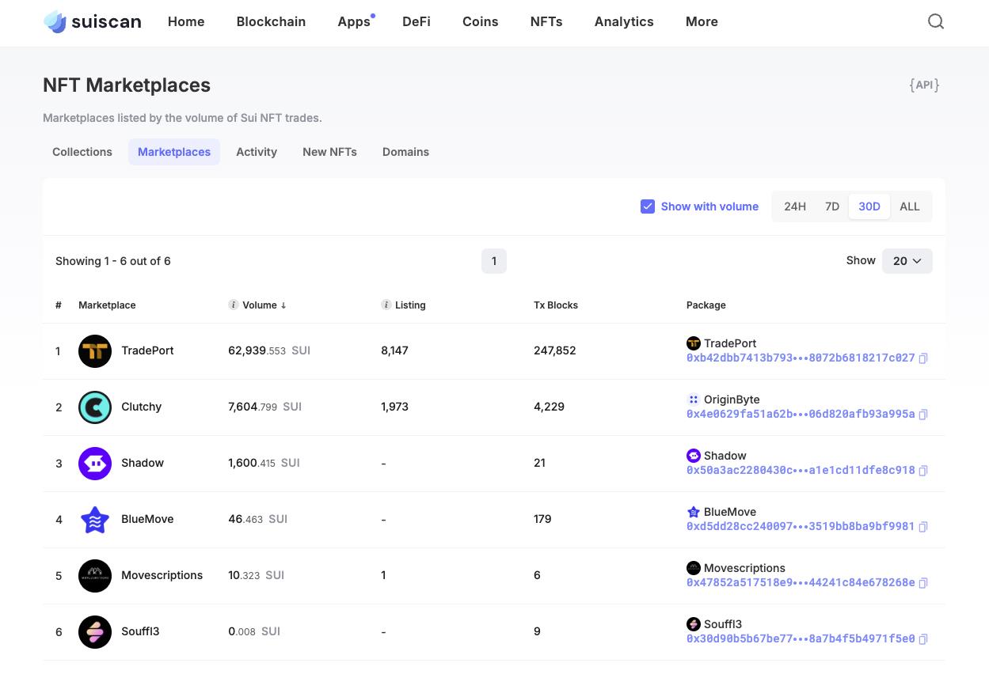The height and width of the screenshot is (678, 989).
Task: Click the Volume column info icon
Action: 234,305
